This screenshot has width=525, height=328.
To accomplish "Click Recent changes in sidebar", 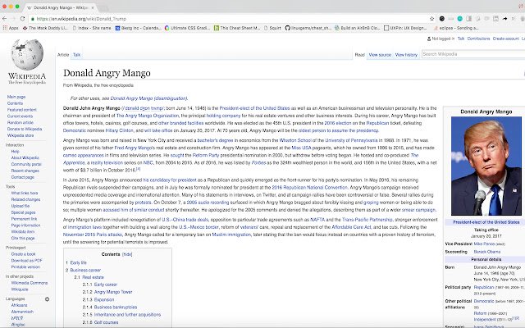I will tap(25, 171).
